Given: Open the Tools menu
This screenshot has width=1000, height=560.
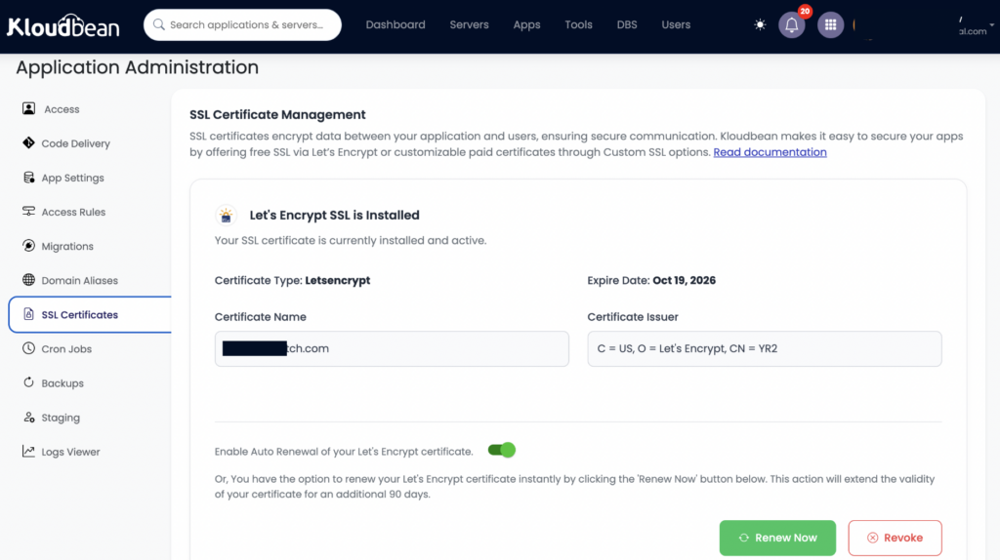Looking at the screenshot, I should [x=578, y=24].
